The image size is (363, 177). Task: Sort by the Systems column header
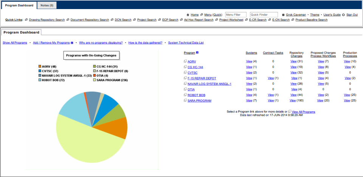(x=251, y=53)
